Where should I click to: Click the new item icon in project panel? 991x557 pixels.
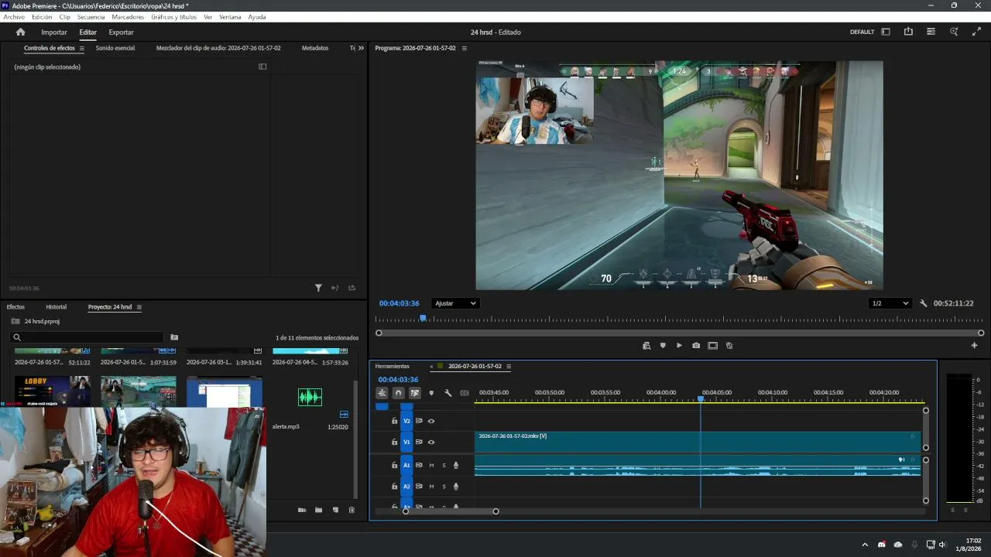coord(335,510)
